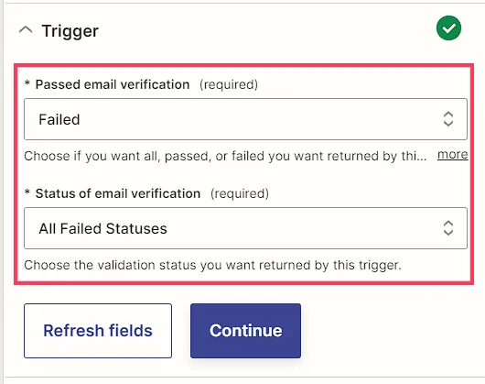Click the Trigger section heading
Viewport: 485px width, 384px height.
[x=70, y=31]
